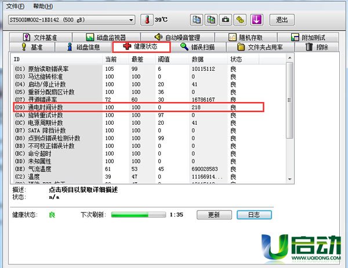This screenshot has height=268, width=348.
Task: Click the 退出 exit button
Action: click(282, 20)
